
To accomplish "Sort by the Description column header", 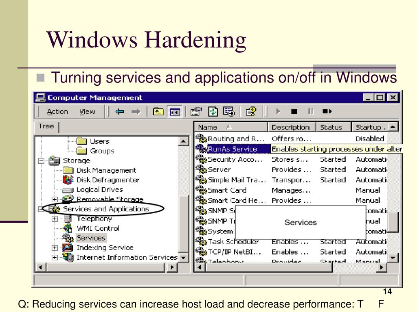I will point(292,127).
